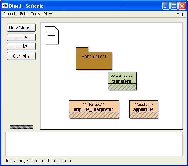Select the SoftonicTest package folder

pyautogui.click(x=94, y=59)
